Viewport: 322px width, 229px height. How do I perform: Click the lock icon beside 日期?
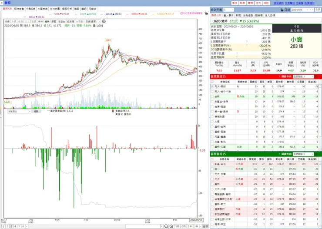coord(282,10)
